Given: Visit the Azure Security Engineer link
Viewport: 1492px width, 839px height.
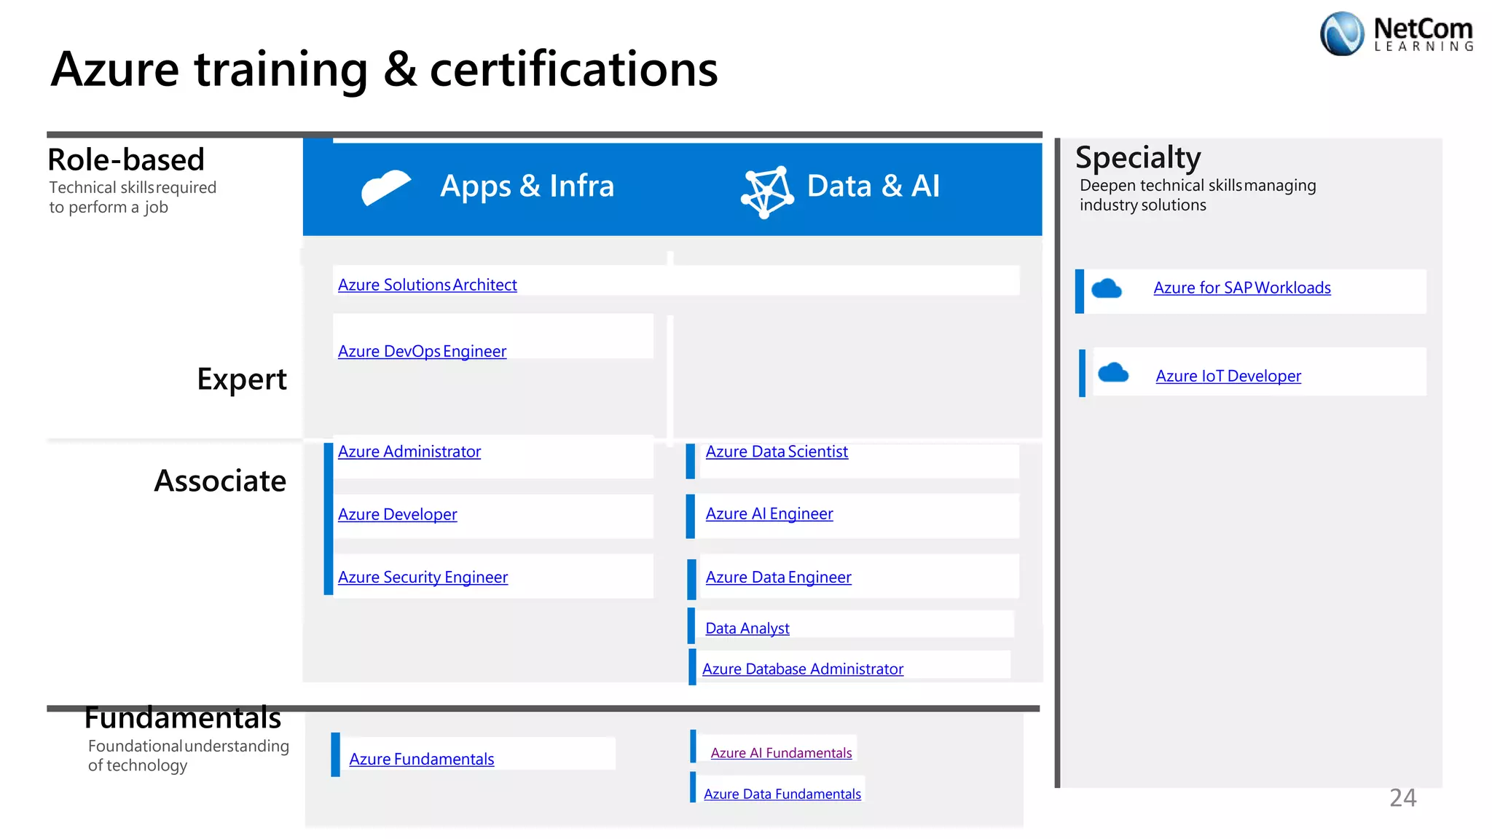Looking at the screenshot, I should (x=423, y=577).
